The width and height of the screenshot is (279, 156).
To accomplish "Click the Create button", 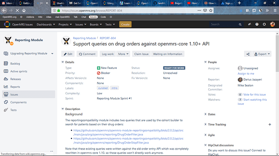I will pos(125,25).
